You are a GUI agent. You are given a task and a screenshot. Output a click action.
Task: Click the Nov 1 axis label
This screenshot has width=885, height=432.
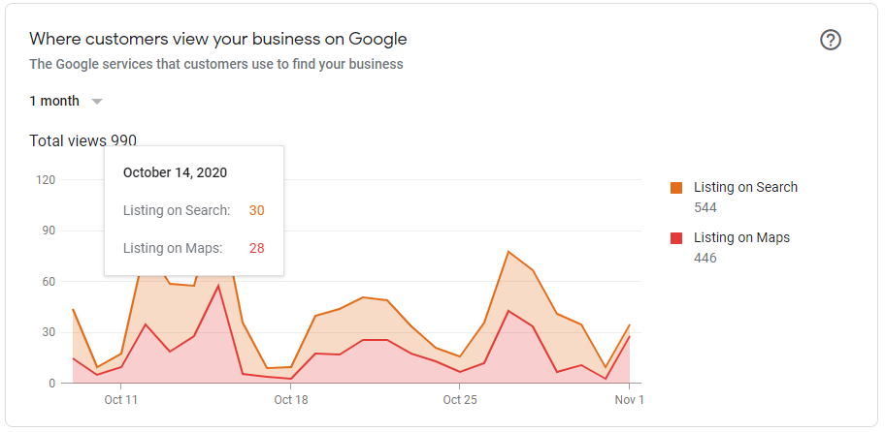click(629, 400)
